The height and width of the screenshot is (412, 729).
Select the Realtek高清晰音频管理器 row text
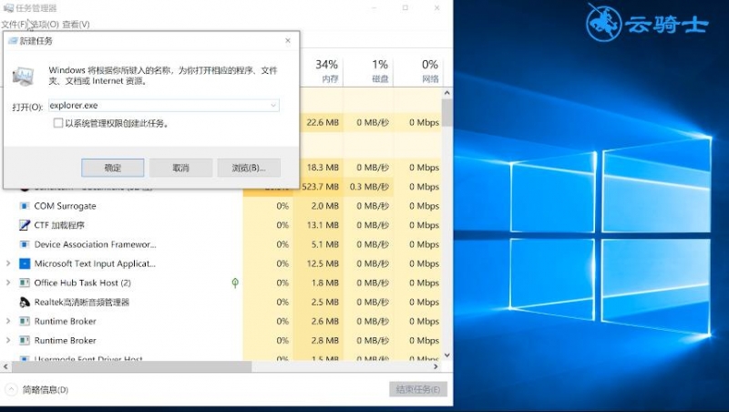[x=82, y=303]
